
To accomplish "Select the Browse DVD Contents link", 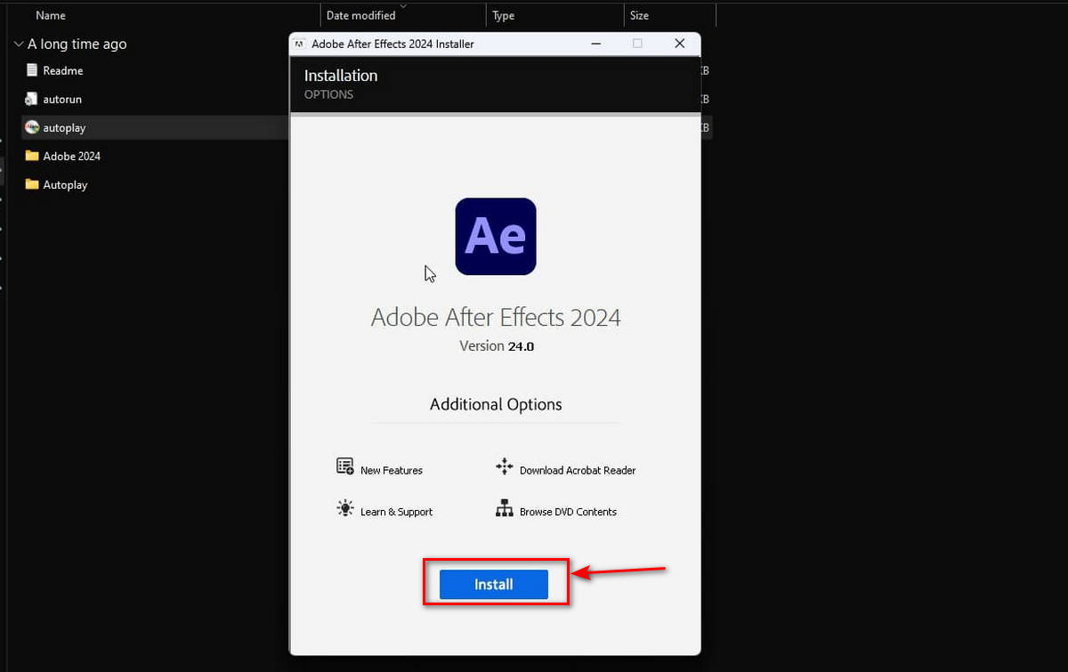I will point(568,512).
